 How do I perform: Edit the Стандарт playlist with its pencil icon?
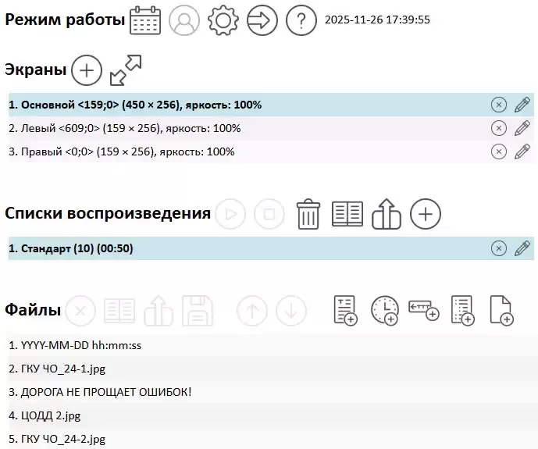point(522,248)
